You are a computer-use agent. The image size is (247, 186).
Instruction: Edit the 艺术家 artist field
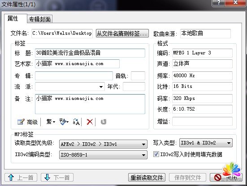pos(77,64)
